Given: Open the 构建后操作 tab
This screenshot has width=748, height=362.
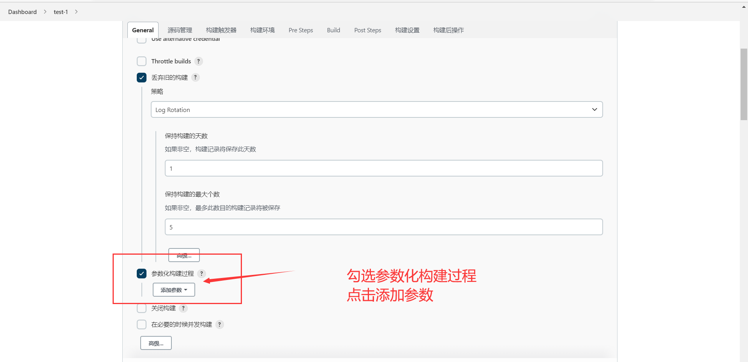Looking at the screenshot, I should (448, 30).
